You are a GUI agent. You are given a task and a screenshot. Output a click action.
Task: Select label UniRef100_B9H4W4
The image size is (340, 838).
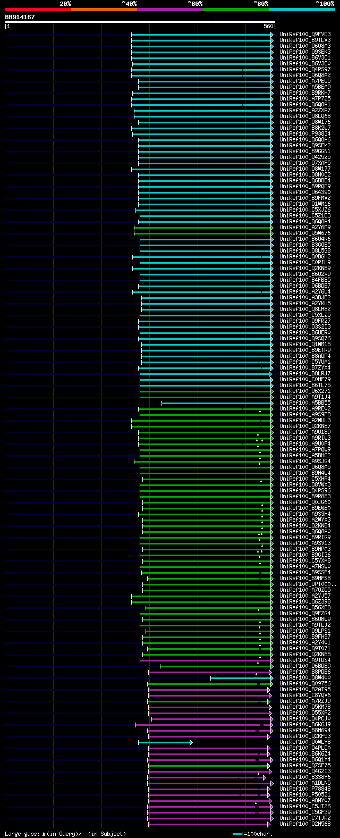305,473
